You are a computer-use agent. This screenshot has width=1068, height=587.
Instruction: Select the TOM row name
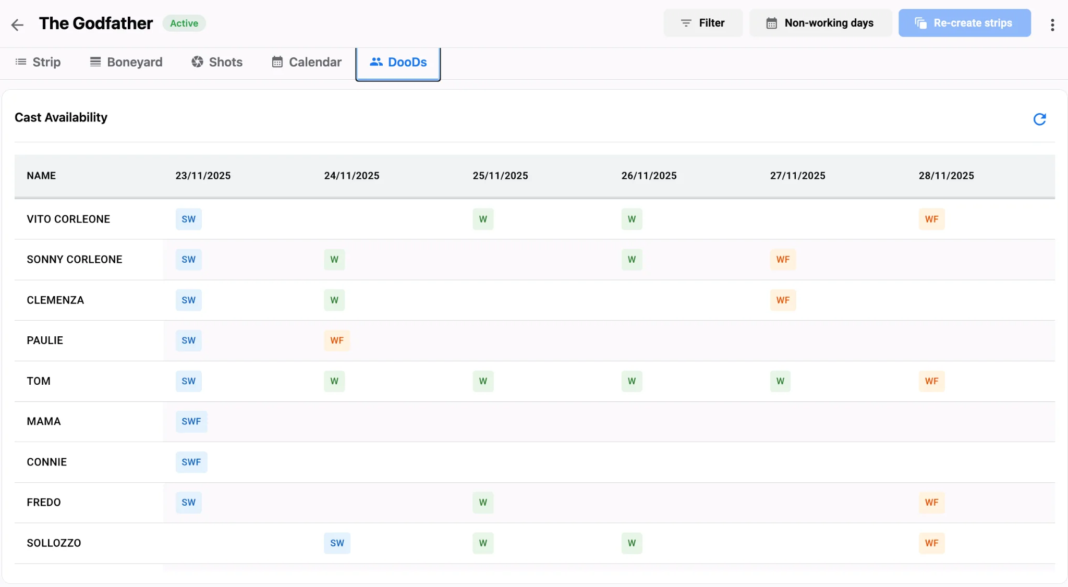[x=39, y=381]
